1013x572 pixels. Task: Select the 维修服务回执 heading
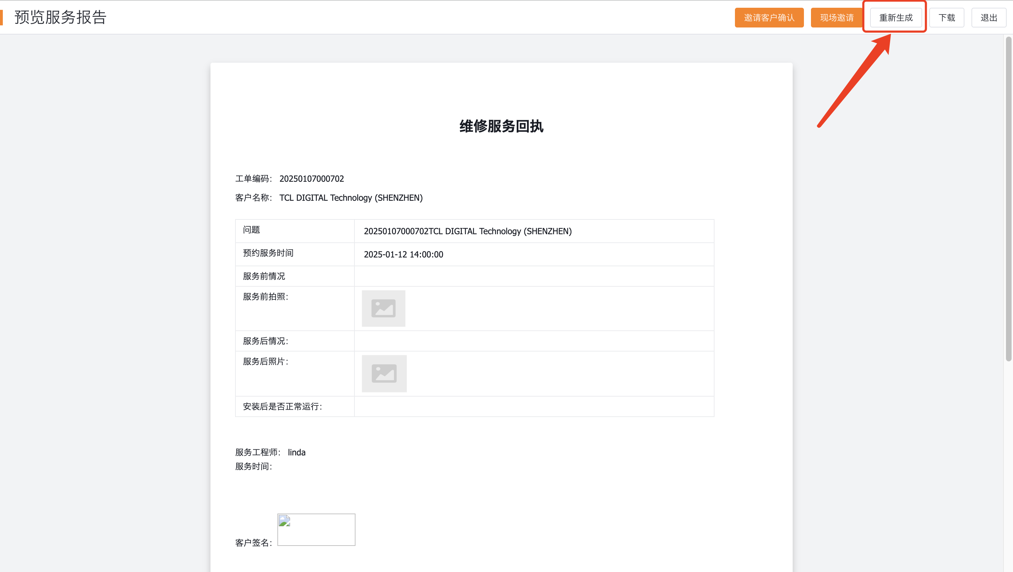click(501, 126)
